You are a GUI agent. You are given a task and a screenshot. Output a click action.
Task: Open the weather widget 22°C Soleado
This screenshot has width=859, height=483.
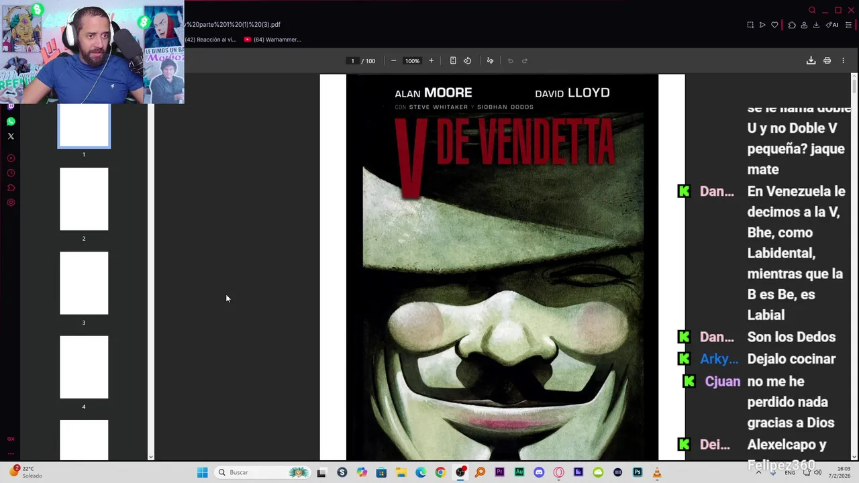26,472
